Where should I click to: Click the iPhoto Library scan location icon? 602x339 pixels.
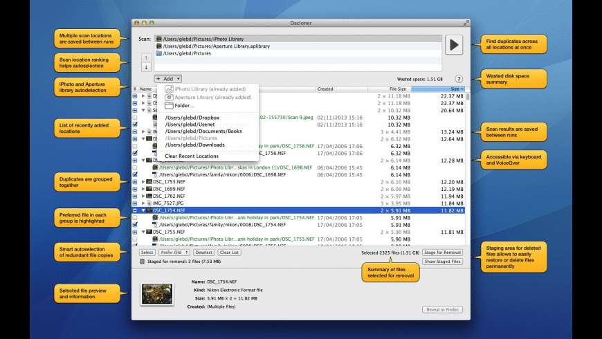point(159,39)
